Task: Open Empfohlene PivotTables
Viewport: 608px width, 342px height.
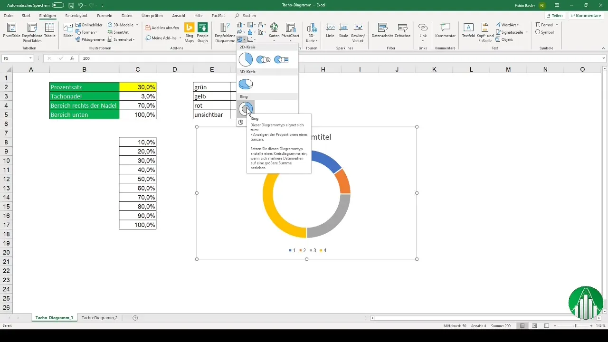Action: [32, 32]
